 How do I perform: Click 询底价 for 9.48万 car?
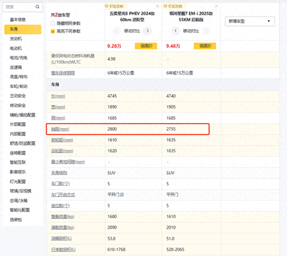205,46
